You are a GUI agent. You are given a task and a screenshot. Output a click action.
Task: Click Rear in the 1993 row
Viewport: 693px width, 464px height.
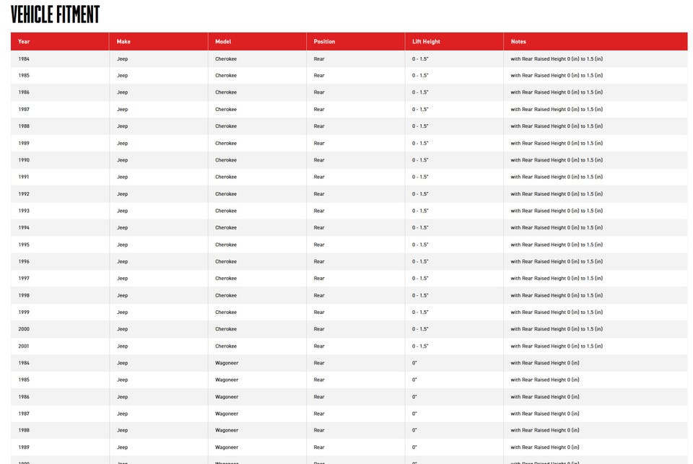coord(319,211)
